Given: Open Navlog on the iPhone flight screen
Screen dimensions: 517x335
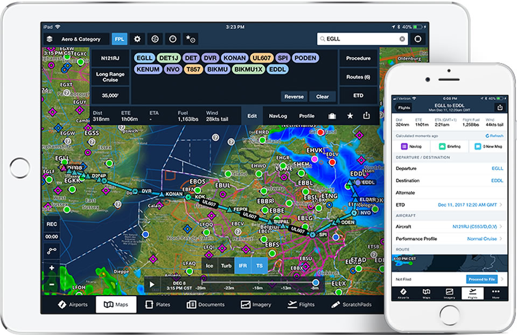Looking at the screenshot, I should pos(411,146).
